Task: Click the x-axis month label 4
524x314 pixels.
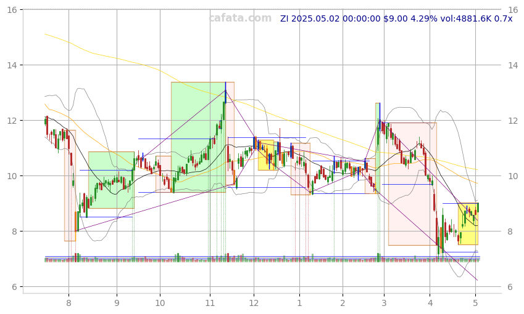Action: 430,303
